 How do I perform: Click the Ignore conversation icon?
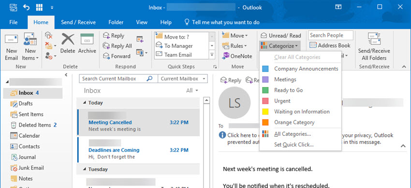pos(48,36)
